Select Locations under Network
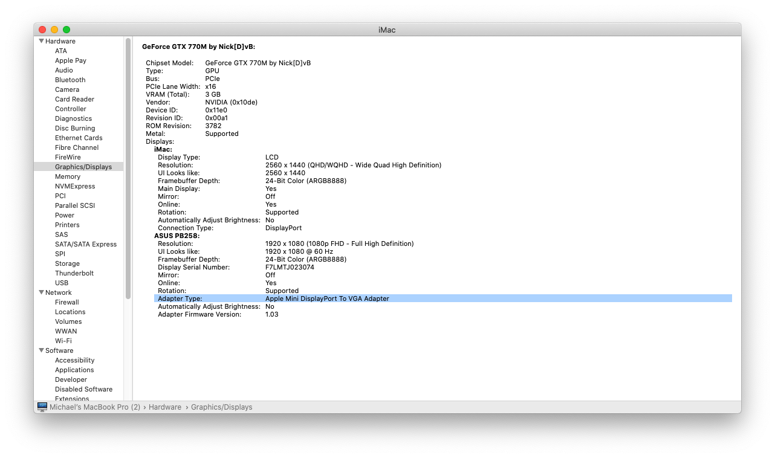The width and height of the screenshot is (775, 458). (70, 312)
